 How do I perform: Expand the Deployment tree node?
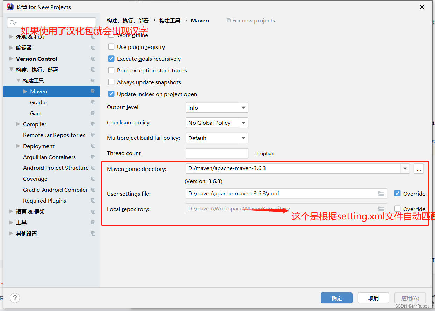click(18, 146)
